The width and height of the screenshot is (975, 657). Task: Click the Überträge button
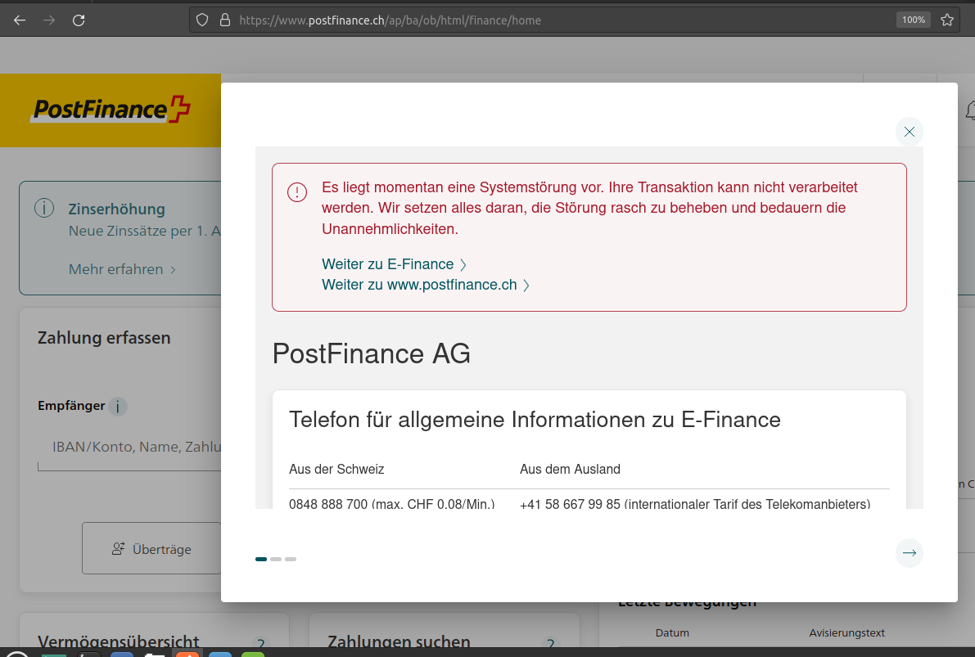click(151, 548)
